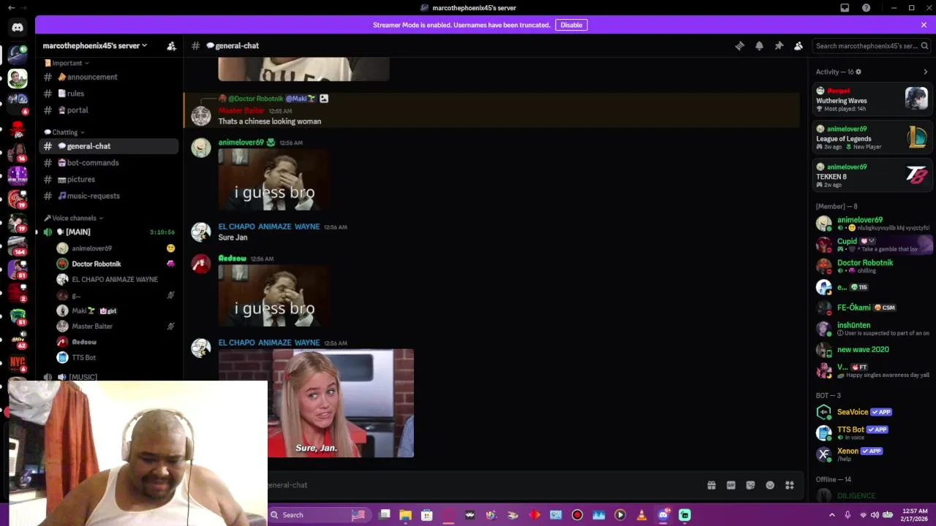This screenshot has height=526, width=936.
Task: Open File Explorer from the taskbar
Action: point(406,515)
